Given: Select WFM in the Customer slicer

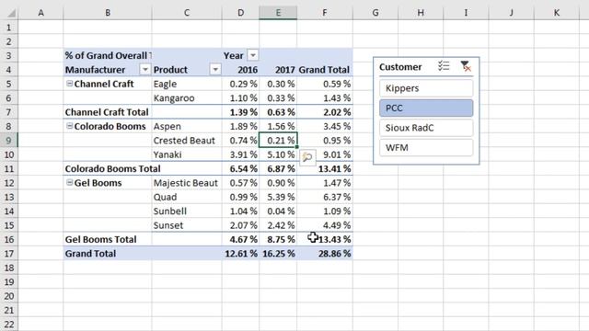Looking at the screenshot, I should [426, 148].
